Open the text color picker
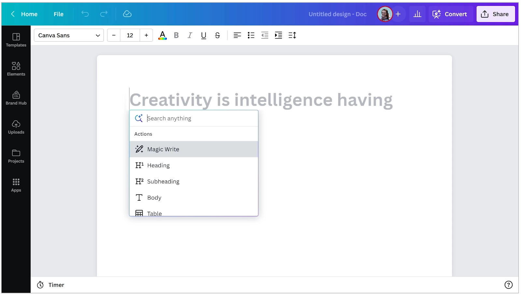Viewport: 521px width, 295px height. pos(162,35)
